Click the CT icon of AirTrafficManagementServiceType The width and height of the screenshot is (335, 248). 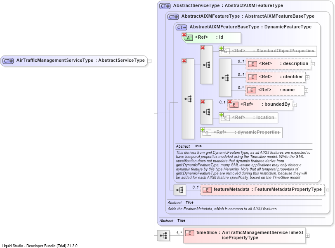click(x=8, y=61)
